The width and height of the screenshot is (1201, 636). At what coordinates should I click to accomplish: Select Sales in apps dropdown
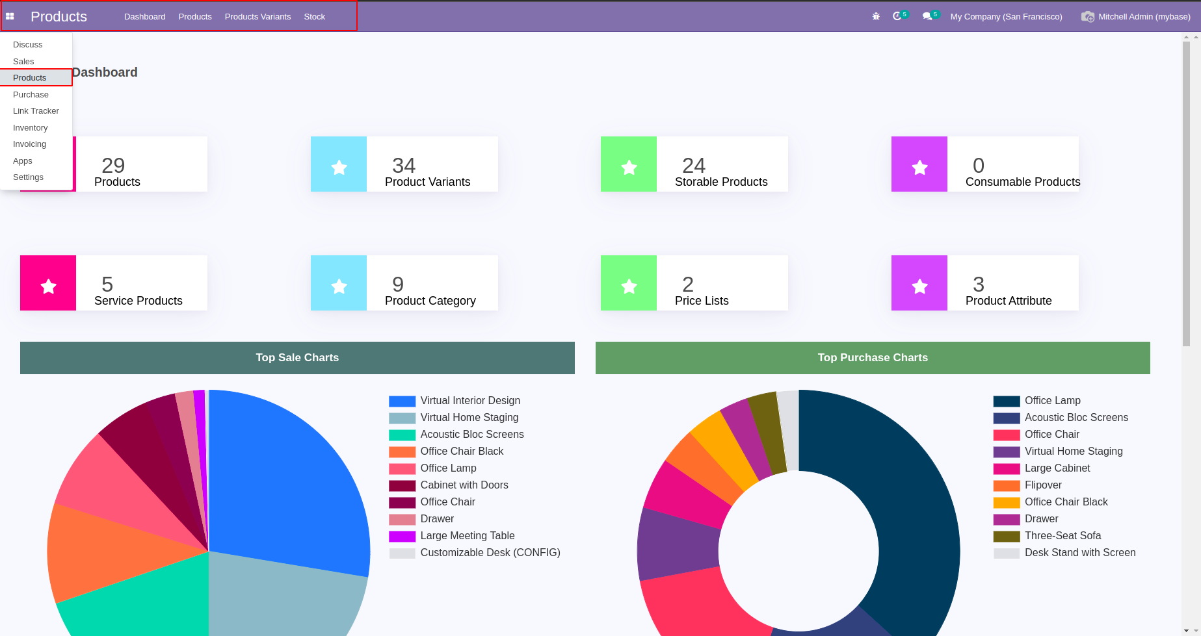coord(36,61)
